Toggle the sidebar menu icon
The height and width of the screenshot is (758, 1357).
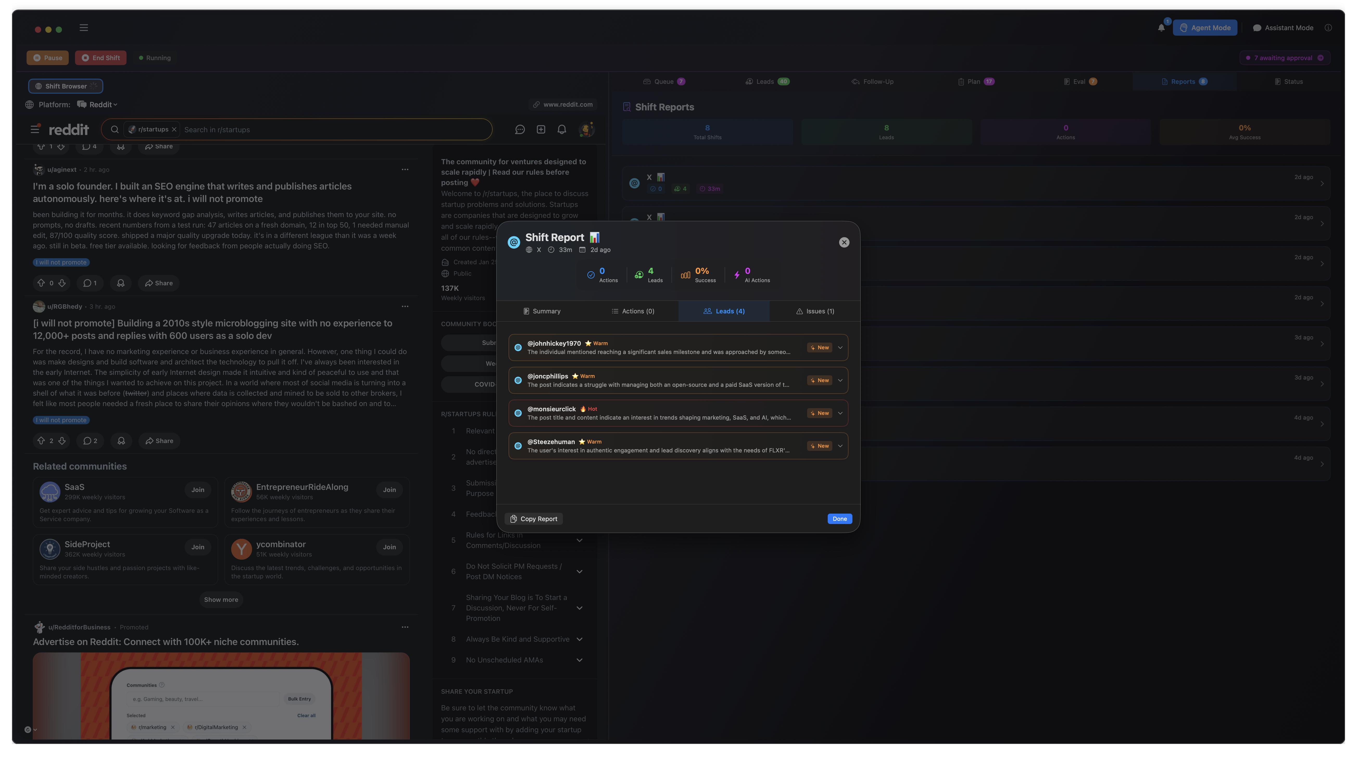click(84, 27)
